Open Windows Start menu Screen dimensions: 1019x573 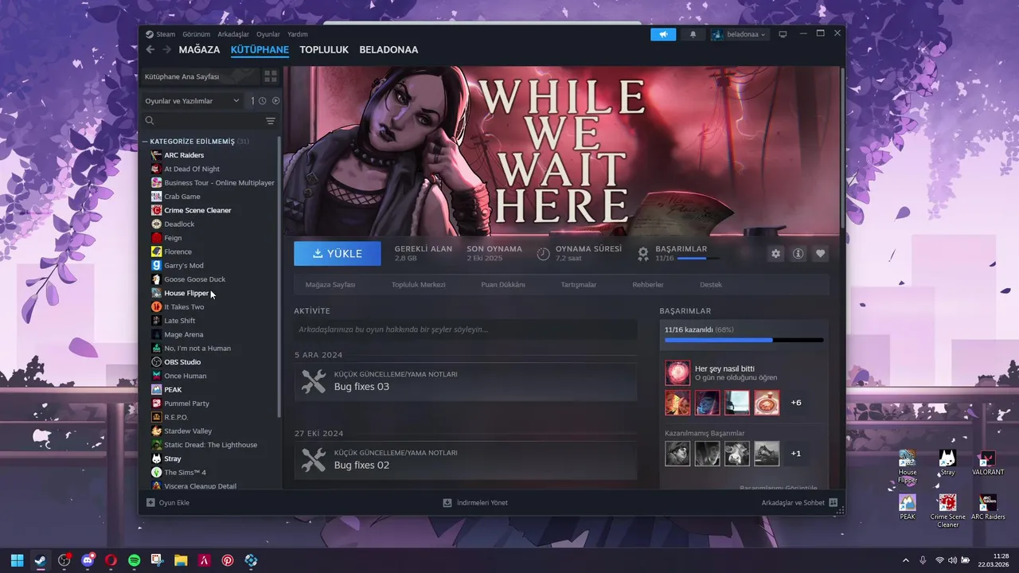point(17,560)
